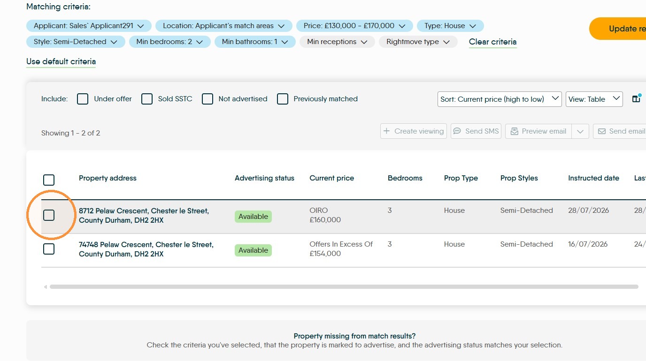This screenshot has width=646, height=361.
Task: Click the Property missing from match results heading
Action: click(x=354, y=336)
